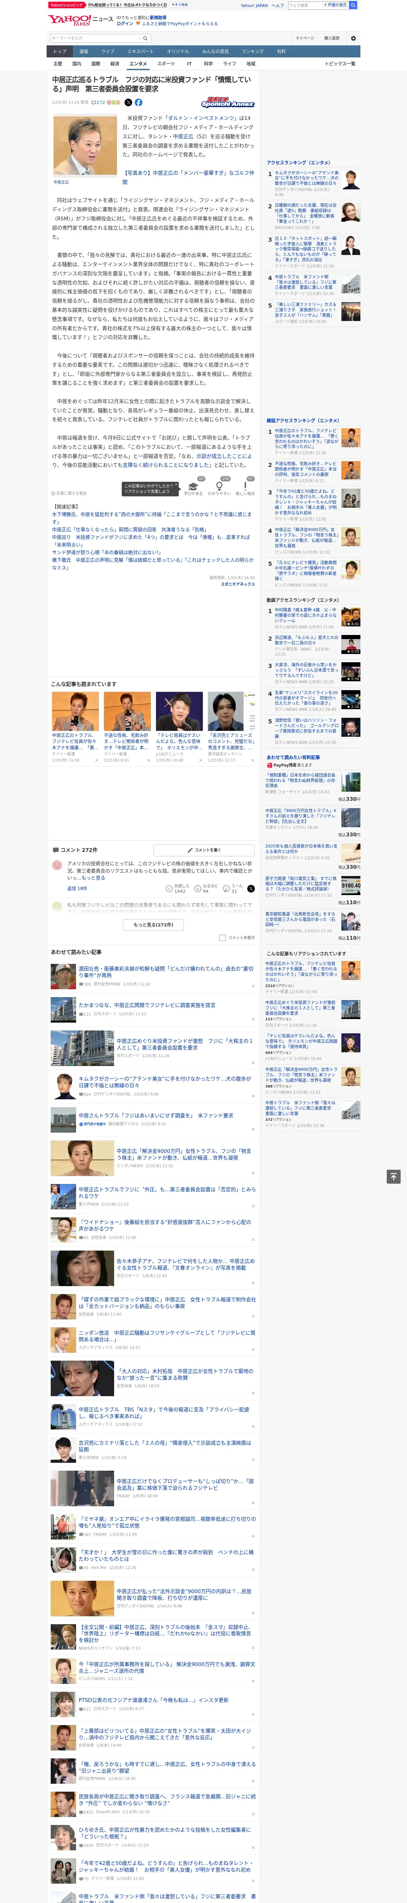Open the エキスパート tab

140,52
